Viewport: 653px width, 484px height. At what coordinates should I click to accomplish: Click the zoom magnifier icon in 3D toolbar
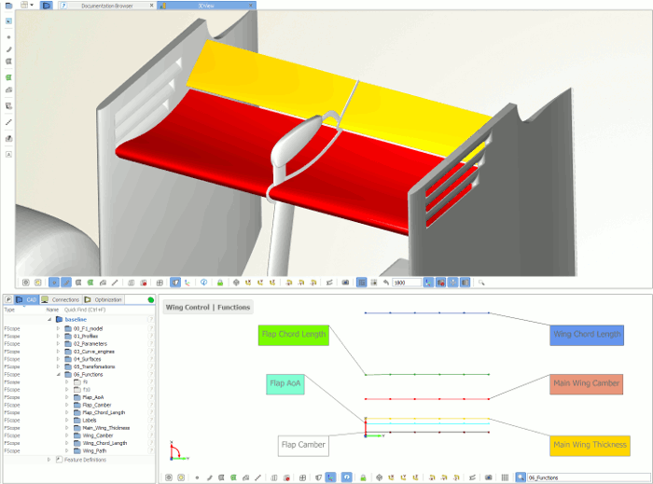click(481, 282)
